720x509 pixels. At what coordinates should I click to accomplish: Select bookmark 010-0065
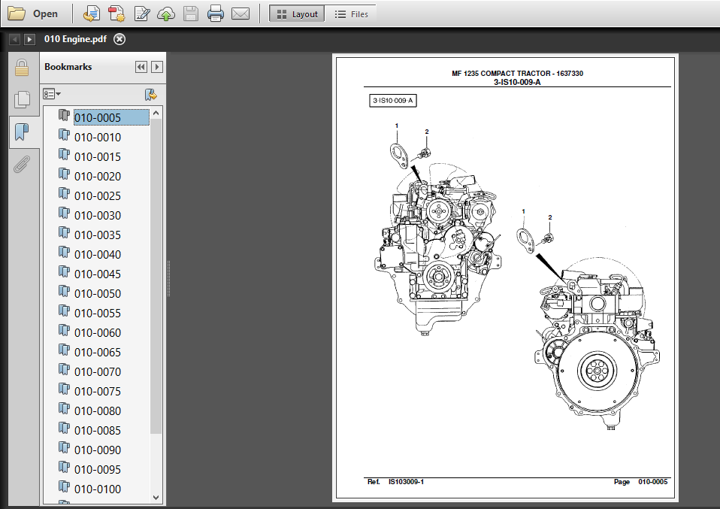tap(98, 352)
